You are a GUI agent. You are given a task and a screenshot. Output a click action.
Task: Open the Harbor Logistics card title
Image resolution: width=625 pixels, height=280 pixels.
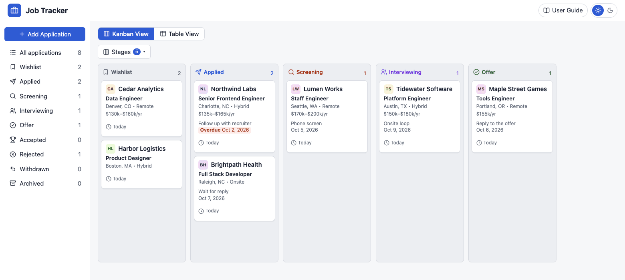tap(142, 149)
